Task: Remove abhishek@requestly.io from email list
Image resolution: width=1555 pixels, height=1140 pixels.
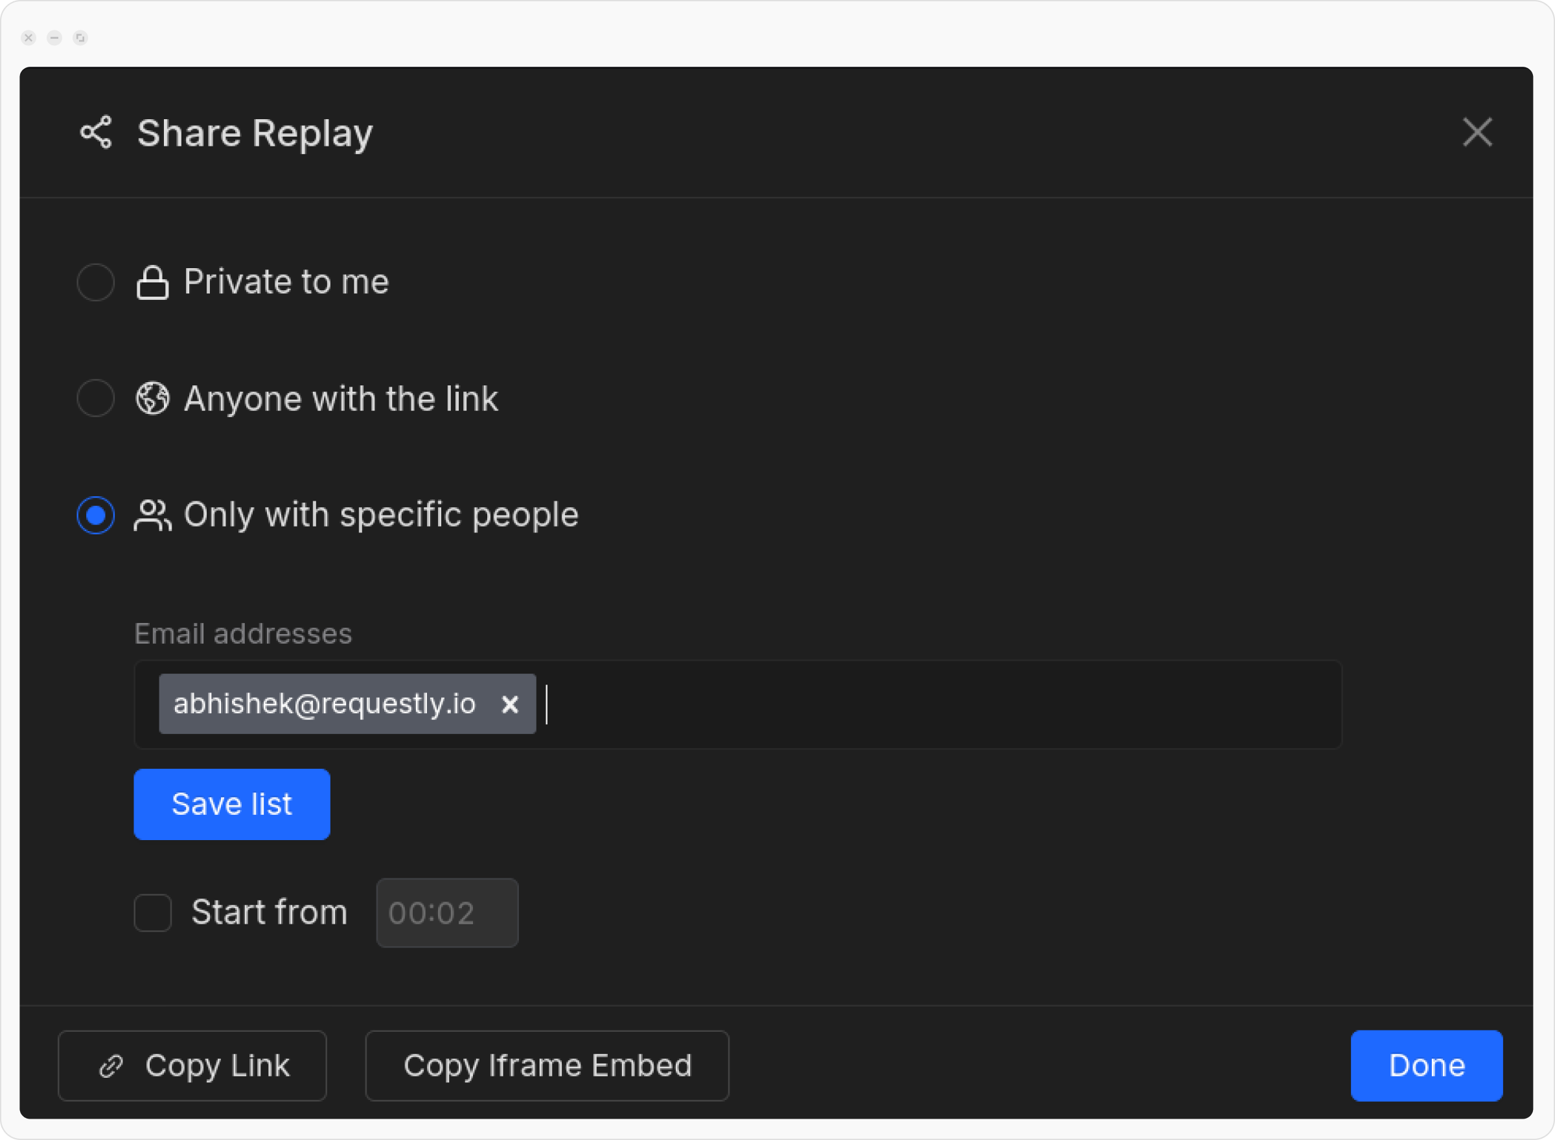Action: [x=511, y=705]
